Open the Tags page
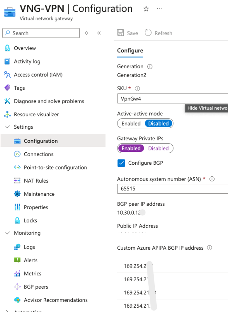The height and width of the screenshot is (312, 228). pyautogui.click(x=19, y=88)
